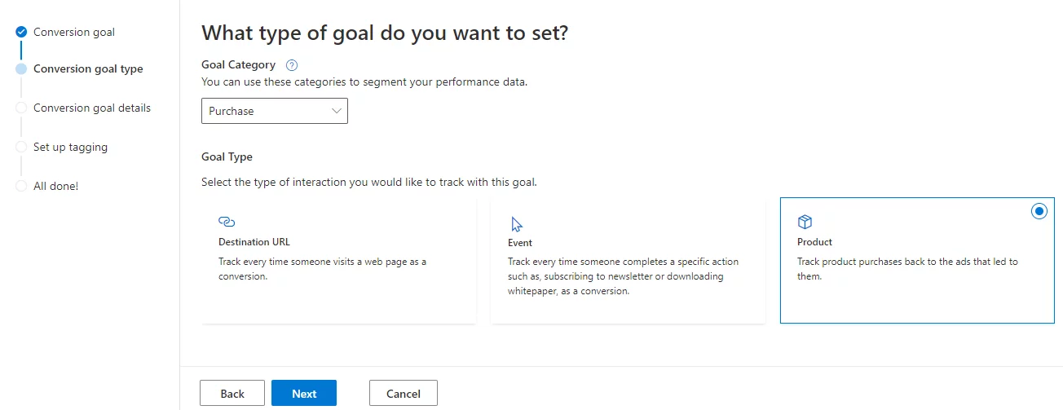
Task: Click the Goal Category help question icon
Action: click(292, 65)
